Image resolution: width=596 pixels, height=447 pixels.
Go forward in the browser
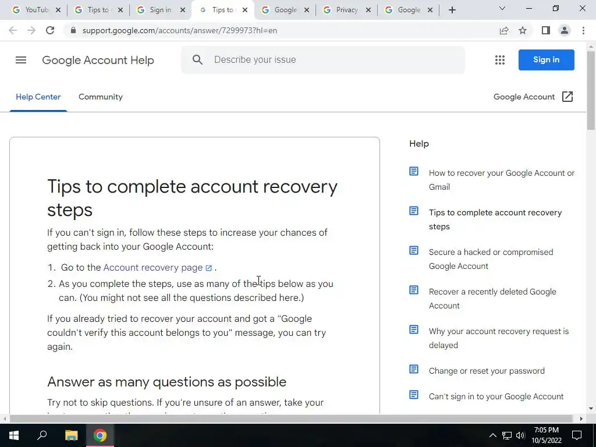(31, 30)
